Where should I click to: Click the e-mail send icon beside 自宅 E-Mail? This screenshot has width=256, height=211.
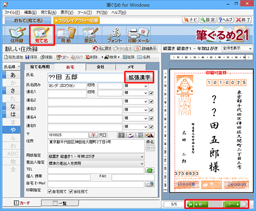150,184
